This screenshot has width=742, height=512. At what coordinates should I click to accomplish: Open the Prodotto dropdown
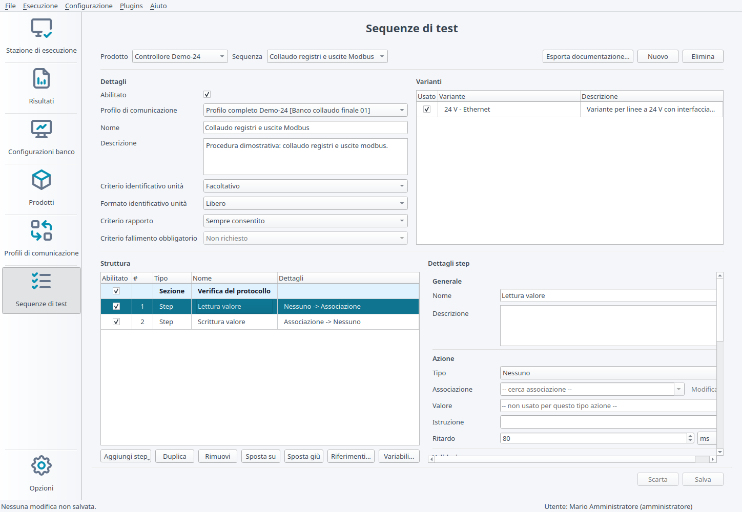point(180,56)
